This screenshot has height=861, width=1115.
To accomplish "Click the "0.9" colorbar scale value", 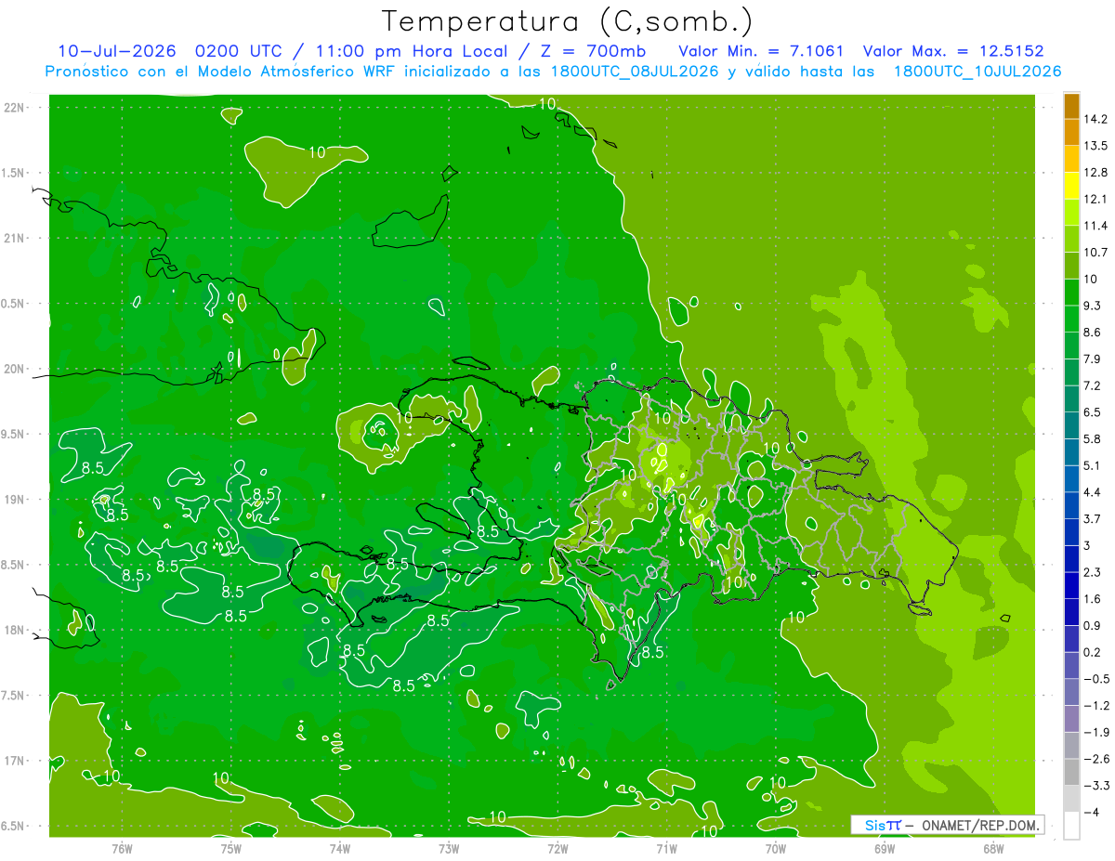I will (1094, 625).
